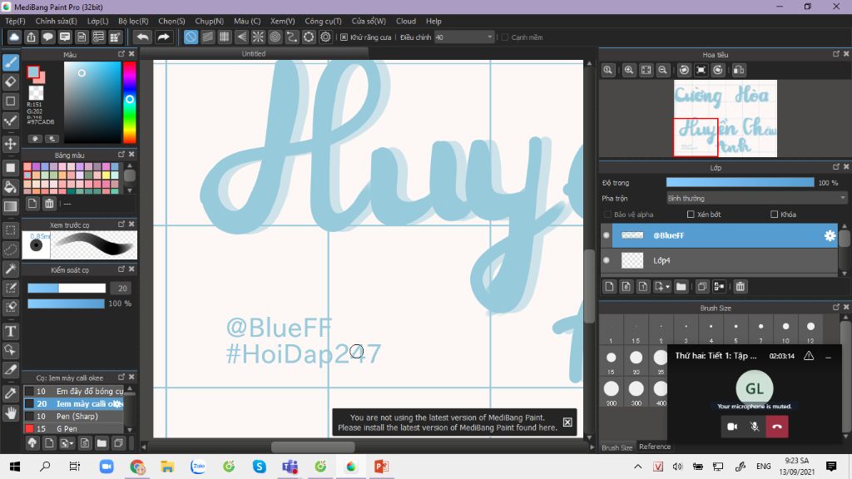
Task: Toggle Khử răng cưa anti-aliasing checkbox
Action: click(x=344, y=37)
